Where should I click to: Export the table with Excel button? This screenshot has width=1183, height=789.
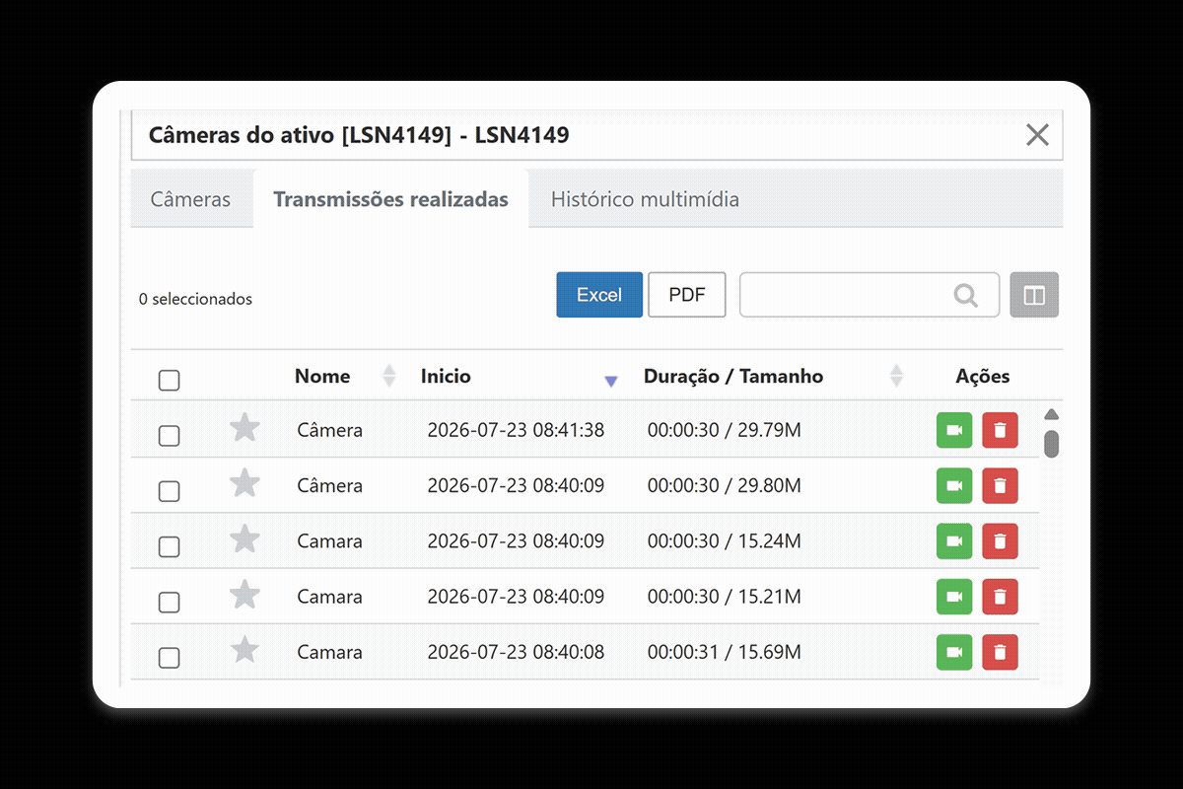599,295
